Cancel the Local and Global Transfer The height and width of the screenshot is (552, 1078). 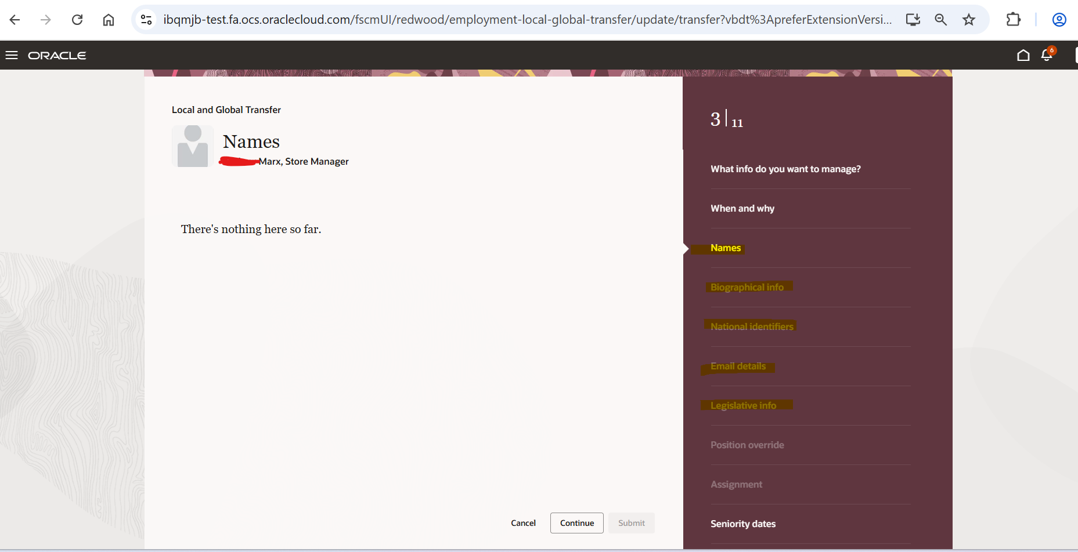click(523, 522)
